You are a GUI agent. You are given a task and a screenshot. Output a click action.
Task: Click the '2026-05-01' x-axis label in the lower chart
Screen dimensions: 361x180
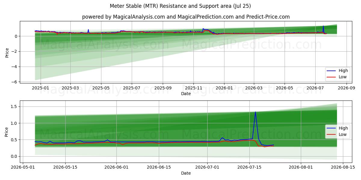[x=23, y=167]
